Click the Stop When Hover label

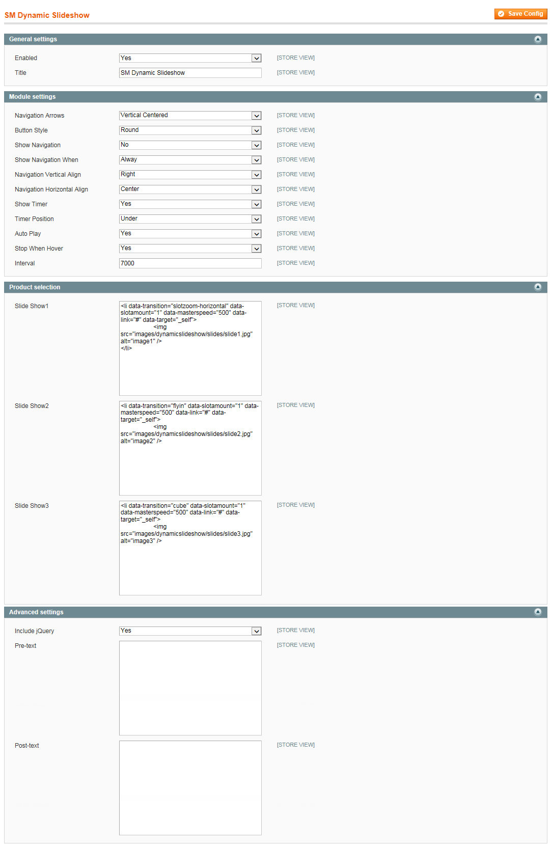39,249
